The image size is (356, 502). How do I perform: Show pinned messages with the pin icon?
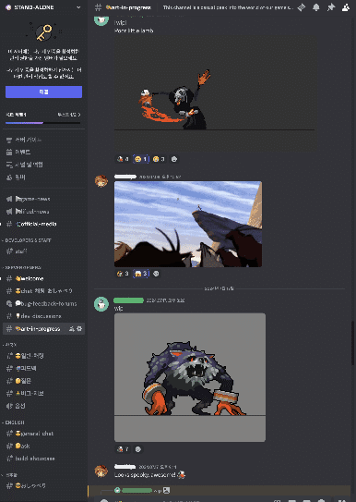(x=331, y=7)
